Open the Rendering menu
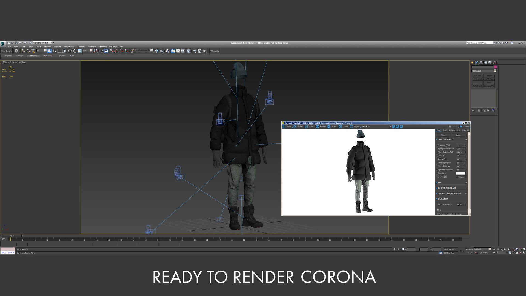The image size is (526, 296). (x=81, y=47)
